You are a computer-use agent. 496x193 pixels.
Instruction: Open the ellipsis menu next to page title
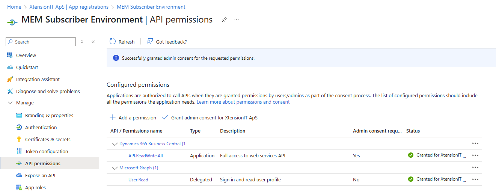(237, 20)
